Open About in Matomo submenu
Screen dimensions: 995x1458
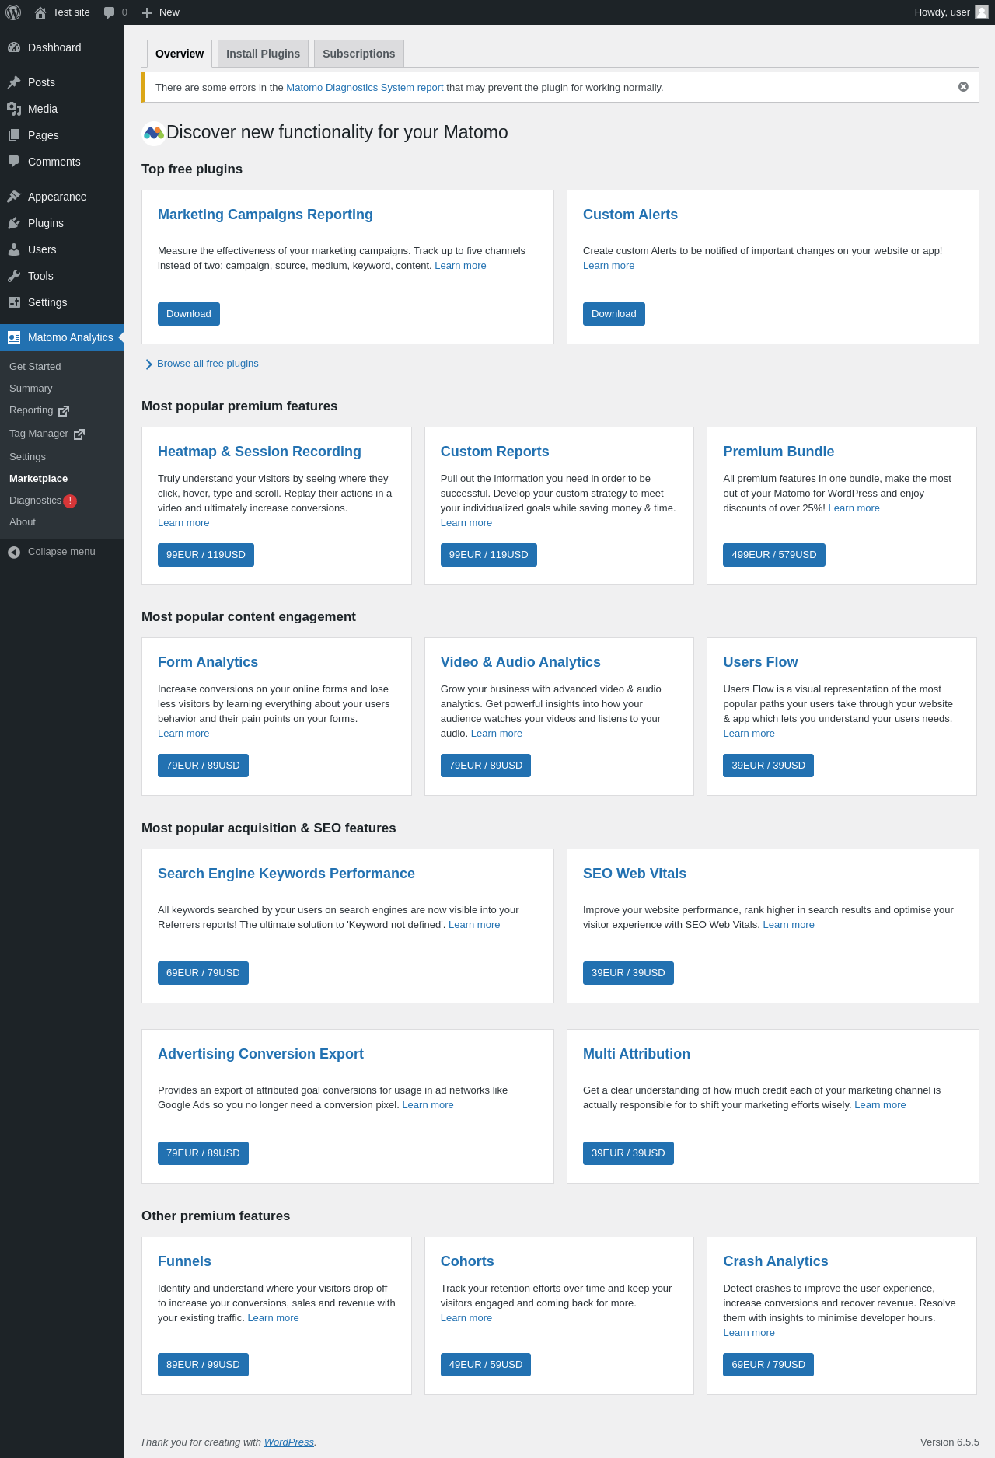point(23,522)
